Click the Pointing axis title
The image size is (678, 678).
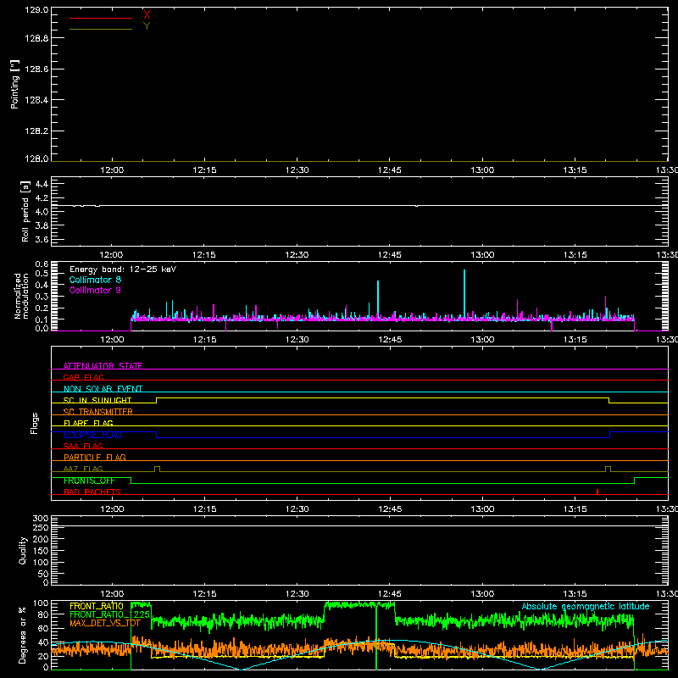coord(14,84)
